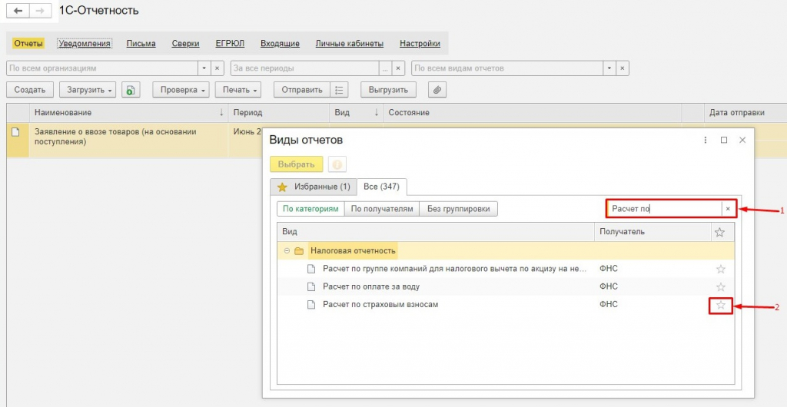Screen dimensions: 787x407
Task: Click in the По всем видам отчетов field
Action: 507,68
